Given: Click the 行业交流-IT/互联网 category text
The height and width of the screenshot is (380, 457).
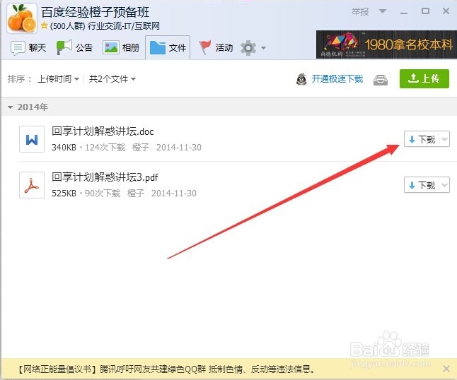Looking at the screenshot, I should (x=124, y=26).
